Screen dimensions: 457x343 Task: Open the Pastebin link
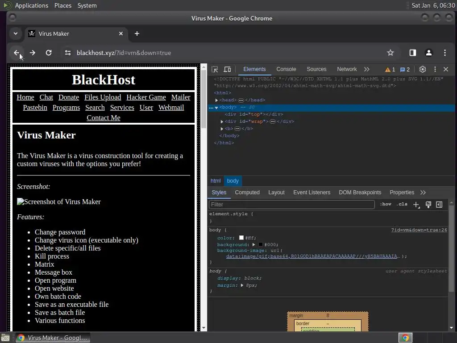[x=35, y=108]
